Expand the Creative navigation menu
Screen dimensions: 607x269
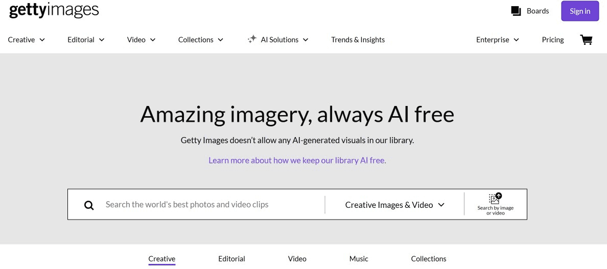coord(27,40)
